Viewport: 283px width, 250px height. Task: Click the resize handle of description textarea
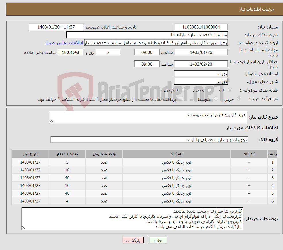[x=52, y=121]
